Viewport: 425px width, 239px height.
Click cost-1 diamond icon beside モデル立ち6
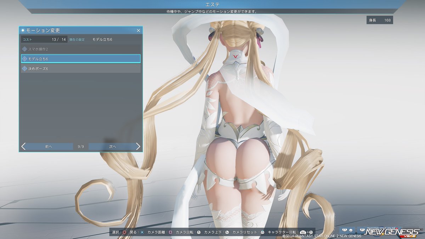(x=25, y=58)
